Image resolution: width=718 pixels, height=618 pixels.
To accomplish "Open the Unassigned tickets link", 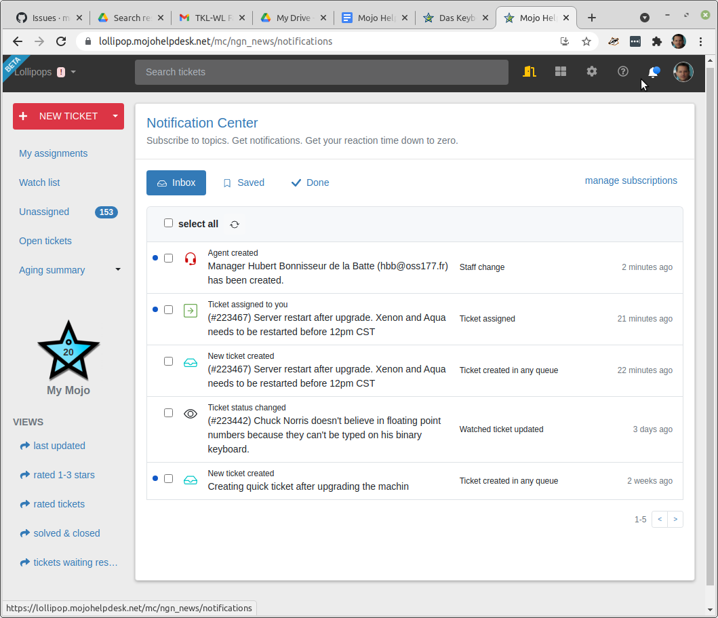I will coord(44,212).
